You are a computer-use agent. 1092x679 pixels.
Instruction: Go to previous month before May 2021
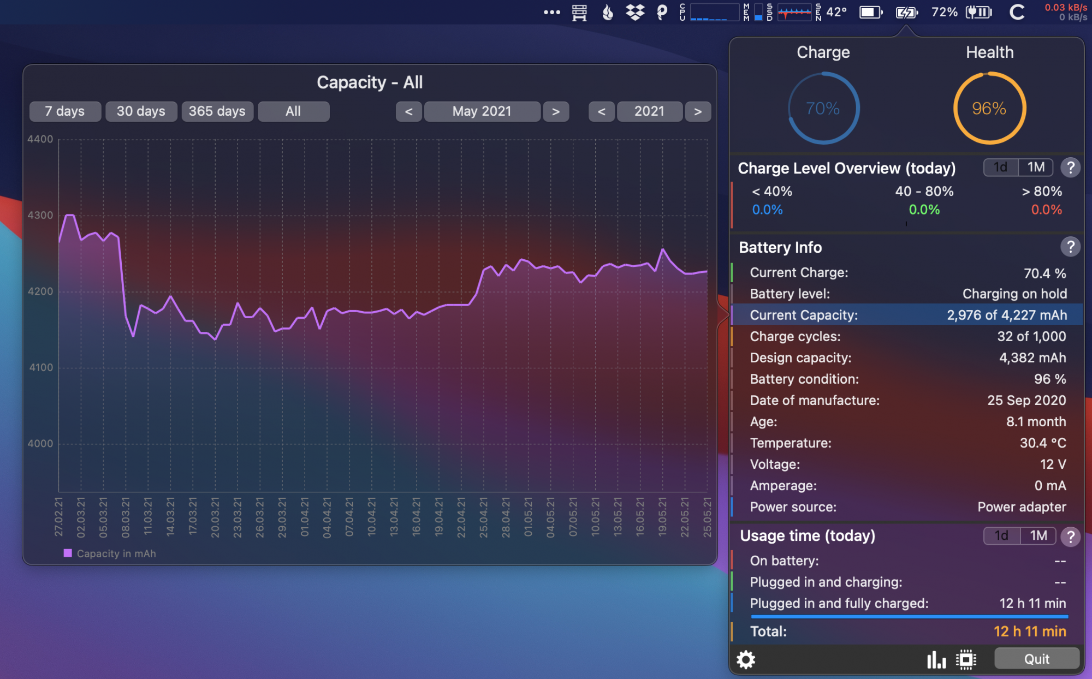point(408,111)
